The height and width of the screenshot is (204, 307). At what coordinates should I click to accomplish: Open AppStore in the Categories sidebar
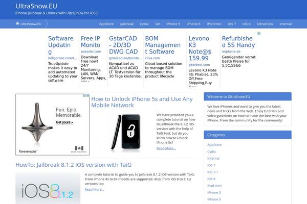(x=214, y=145)
